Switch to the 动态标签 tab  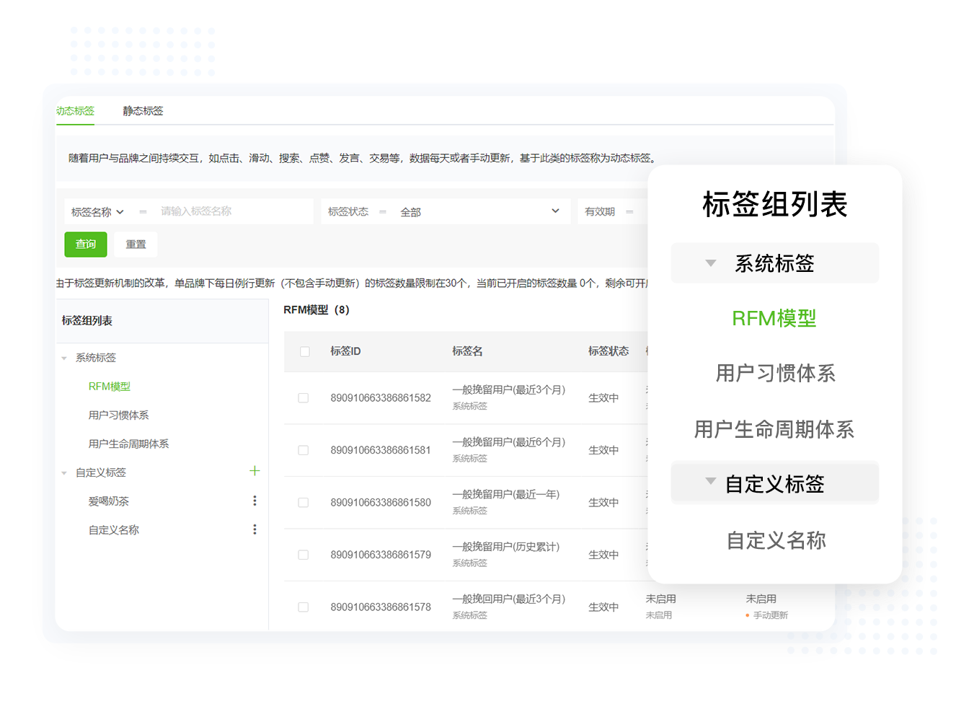pyautogui.click(x=76, y=111)
